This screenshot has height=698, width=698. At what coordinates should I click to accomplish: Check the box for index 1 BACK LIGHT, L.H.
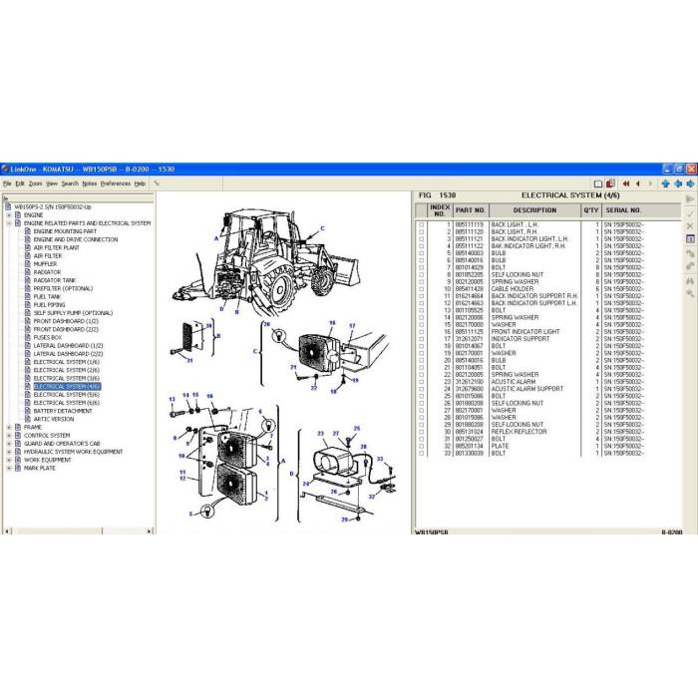click(x=421, y=224)
